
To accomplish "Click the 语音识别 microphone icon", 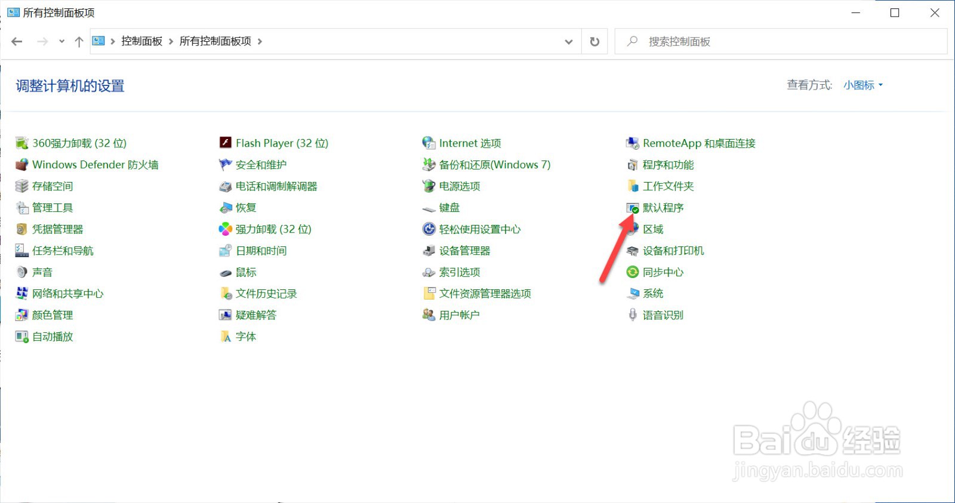I will pos(633,315).
